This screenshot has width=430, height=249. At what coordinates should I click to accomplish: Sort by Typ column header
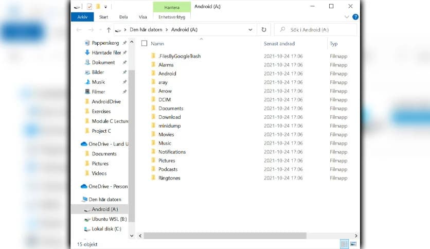(333, 44)
